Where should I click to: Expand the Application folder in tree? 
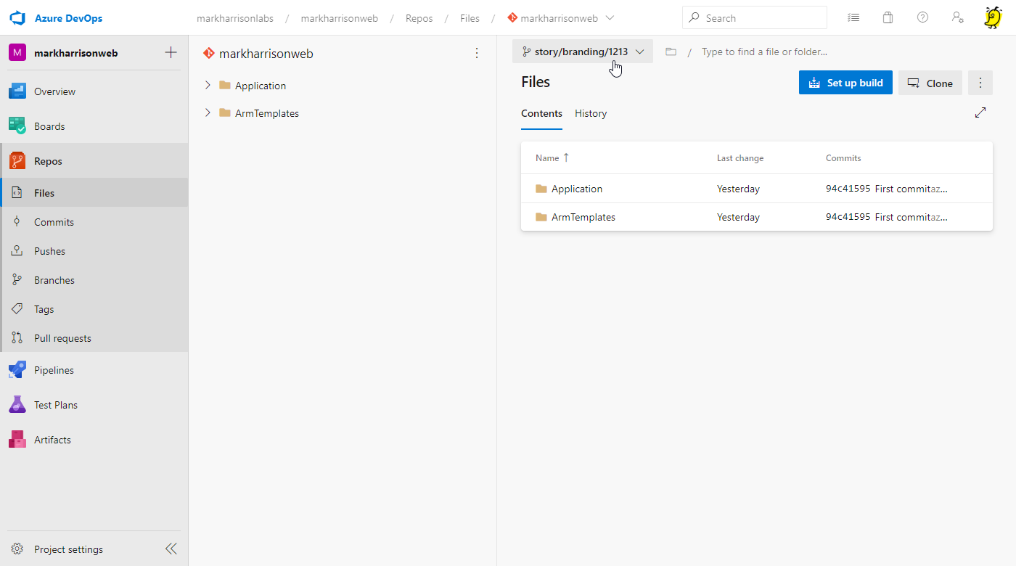tap(208, 86)
